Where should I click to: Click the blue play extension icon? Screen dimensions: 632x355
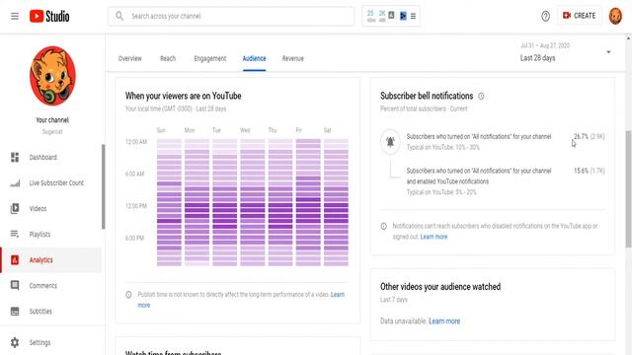[403, 16]
